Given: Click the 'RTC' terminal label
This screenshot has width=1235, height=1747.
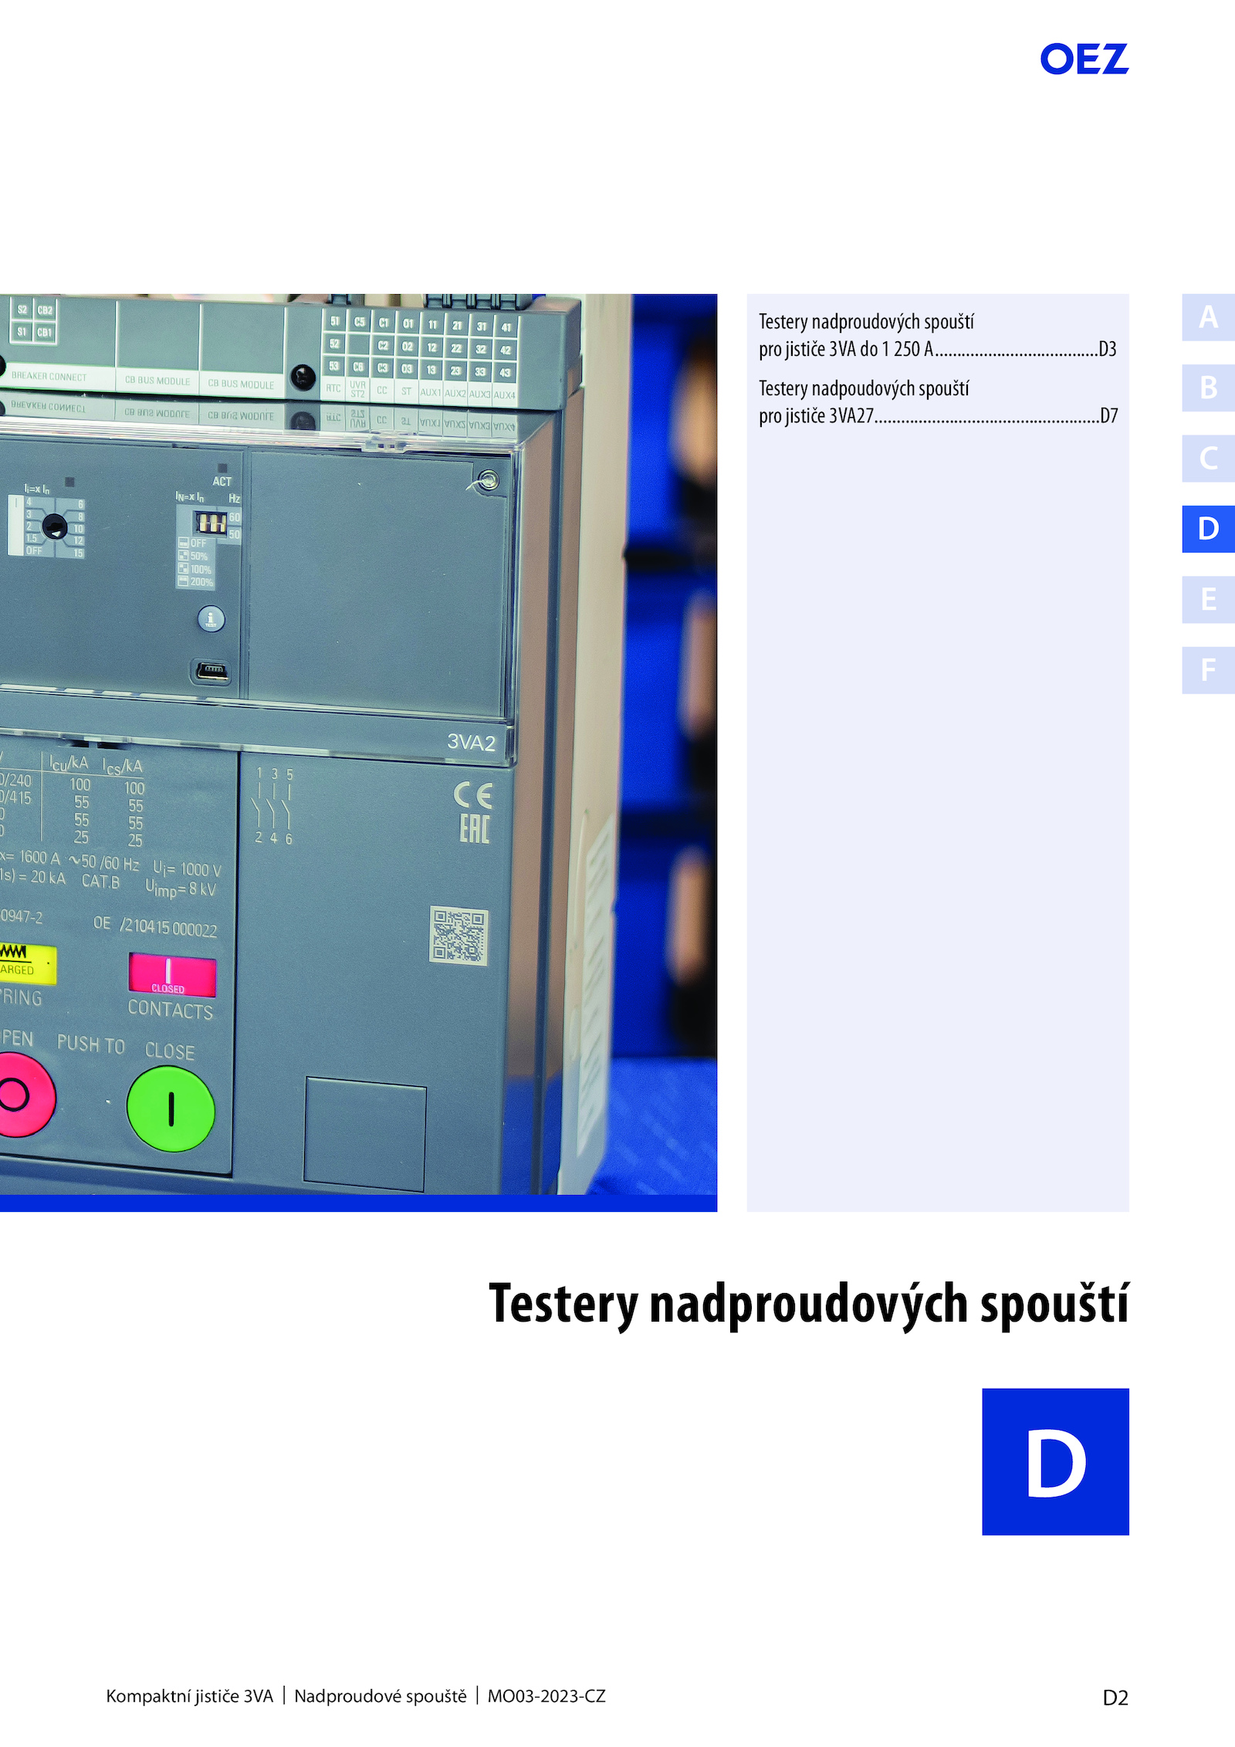Looking at the screenshot, I should click(x=333, y=388).
